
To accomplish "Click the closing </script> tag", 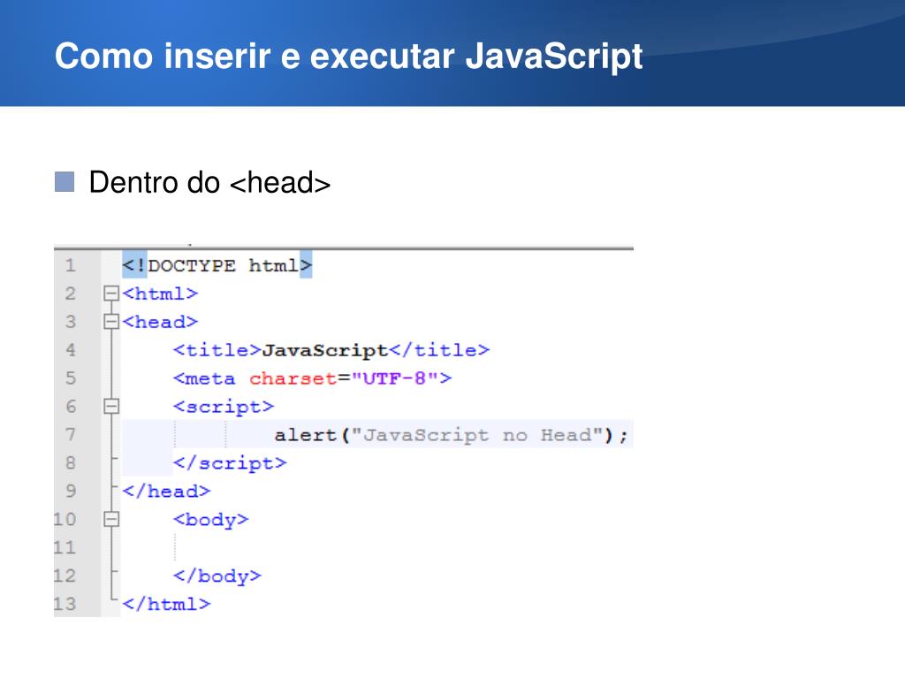I will tap(230, 463).
